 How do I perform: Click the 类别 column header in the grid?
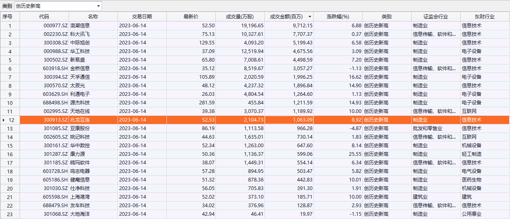coord(387,17)
